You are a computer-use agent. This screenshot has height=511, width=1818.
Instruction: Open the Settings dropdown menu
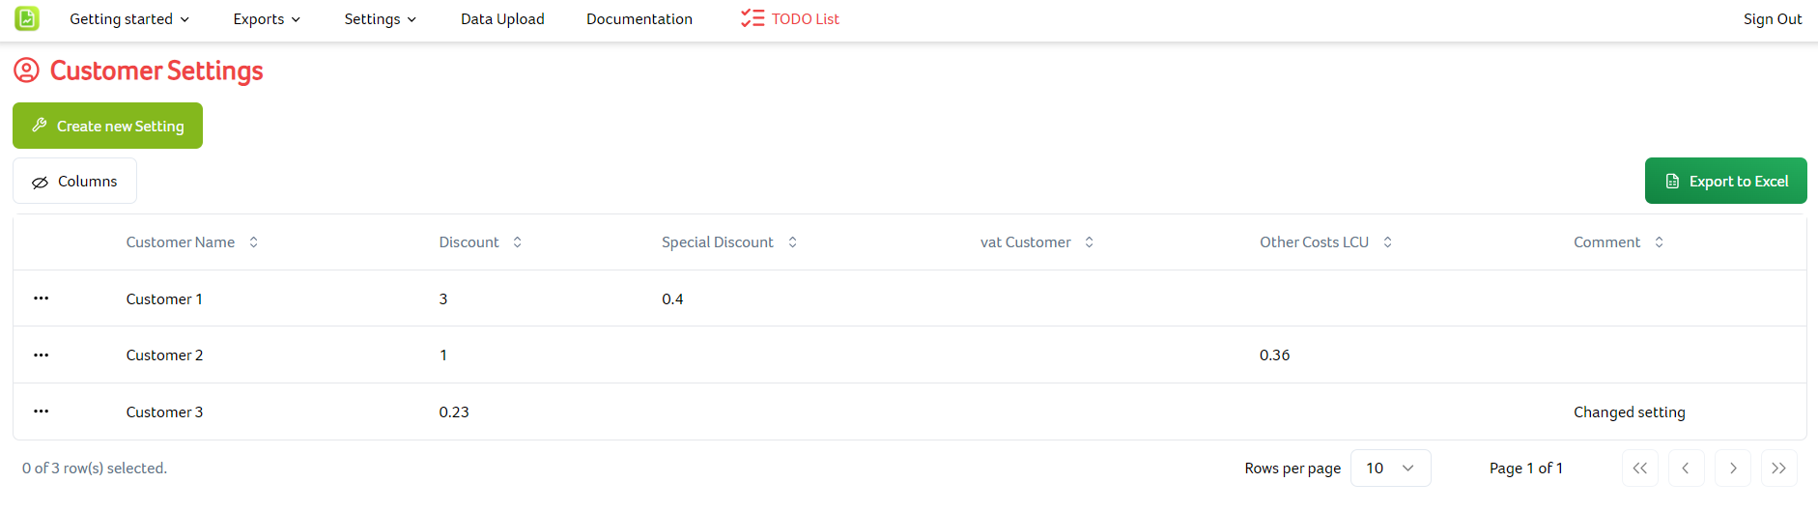click(x=380, y=19)
